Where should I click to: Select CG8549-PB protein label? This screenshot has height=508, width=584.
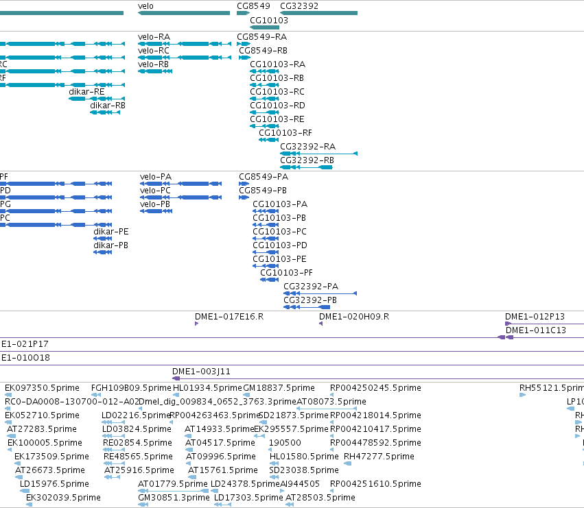point(263,191)
